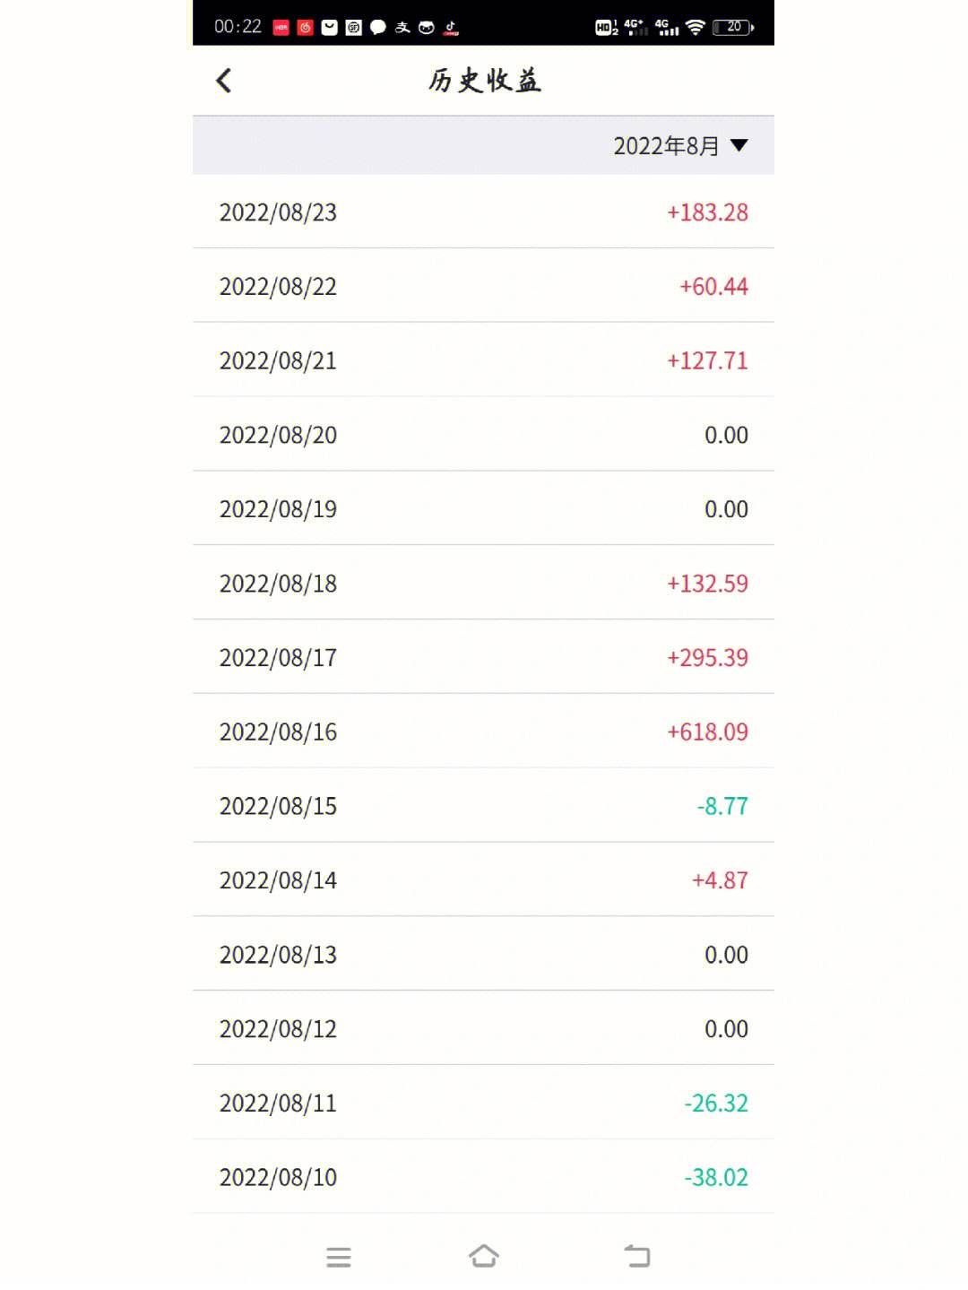Tap the back arrow in header
This screenshot has height=1290, width=968.
tap(224, 81)
